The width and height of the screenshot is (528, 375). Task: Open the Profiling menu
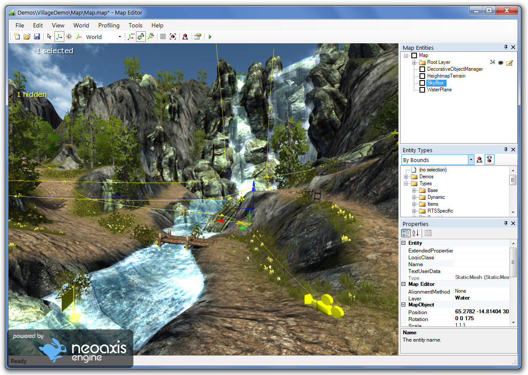(x=109, y=25)
